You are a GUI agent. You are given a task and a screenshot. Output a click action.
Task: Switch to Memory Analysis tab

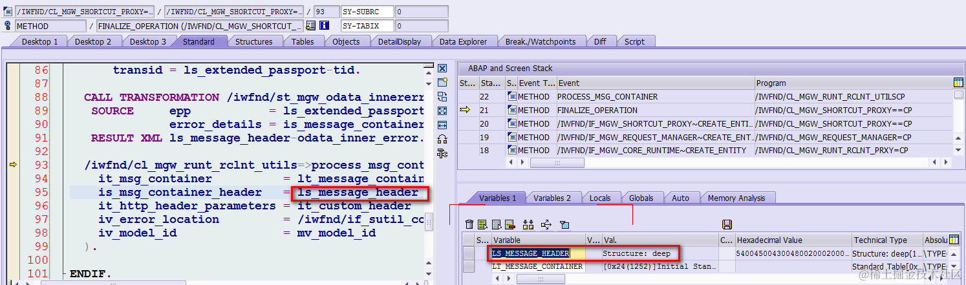[736, 198]
